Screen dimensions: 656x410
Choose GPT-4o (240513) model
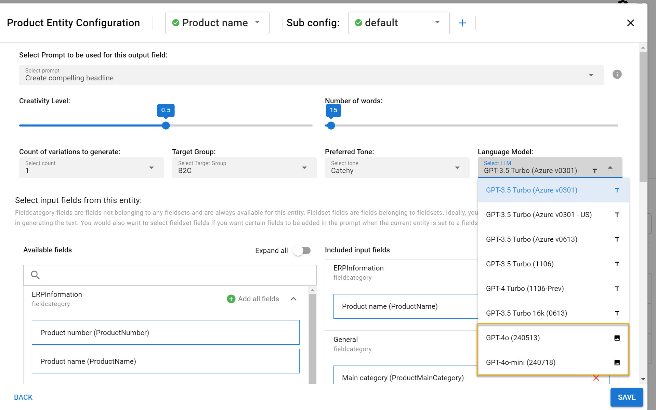(x=553, y=338)
